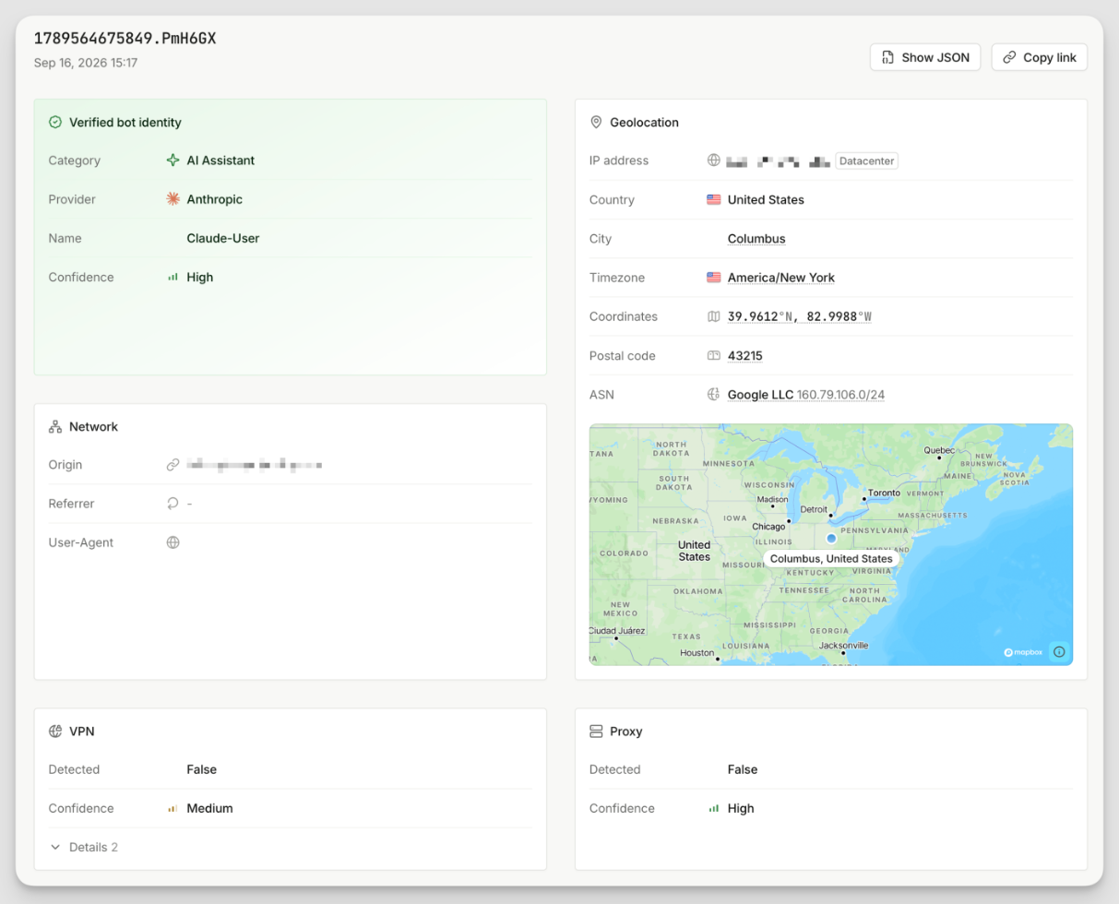Click the AI Assistant sparkle icon

(x=173, y=161)
